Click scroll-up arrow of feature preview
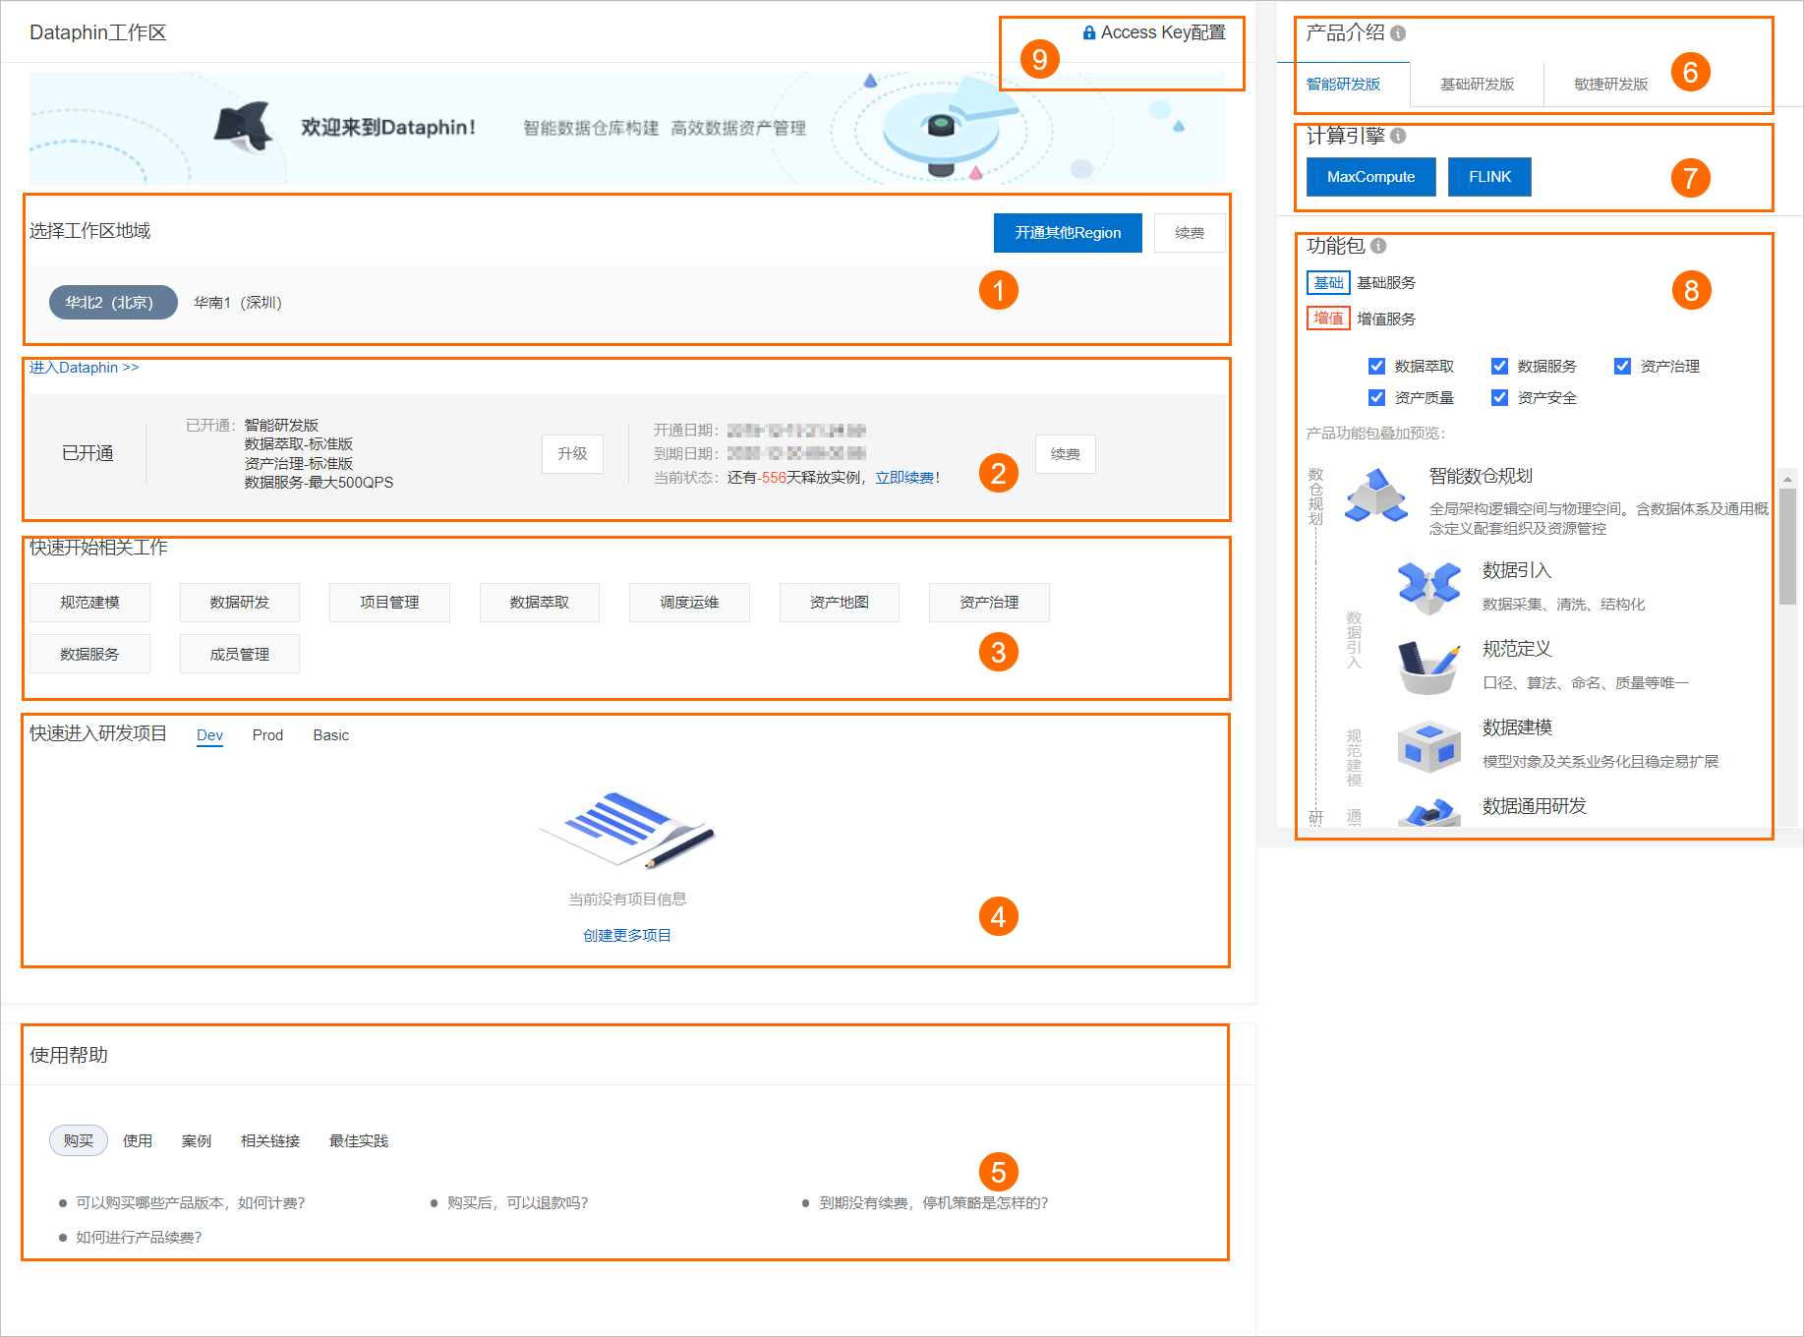Image resolution: width=1804 pixels, height=1337 pixels. point(1787,479)
